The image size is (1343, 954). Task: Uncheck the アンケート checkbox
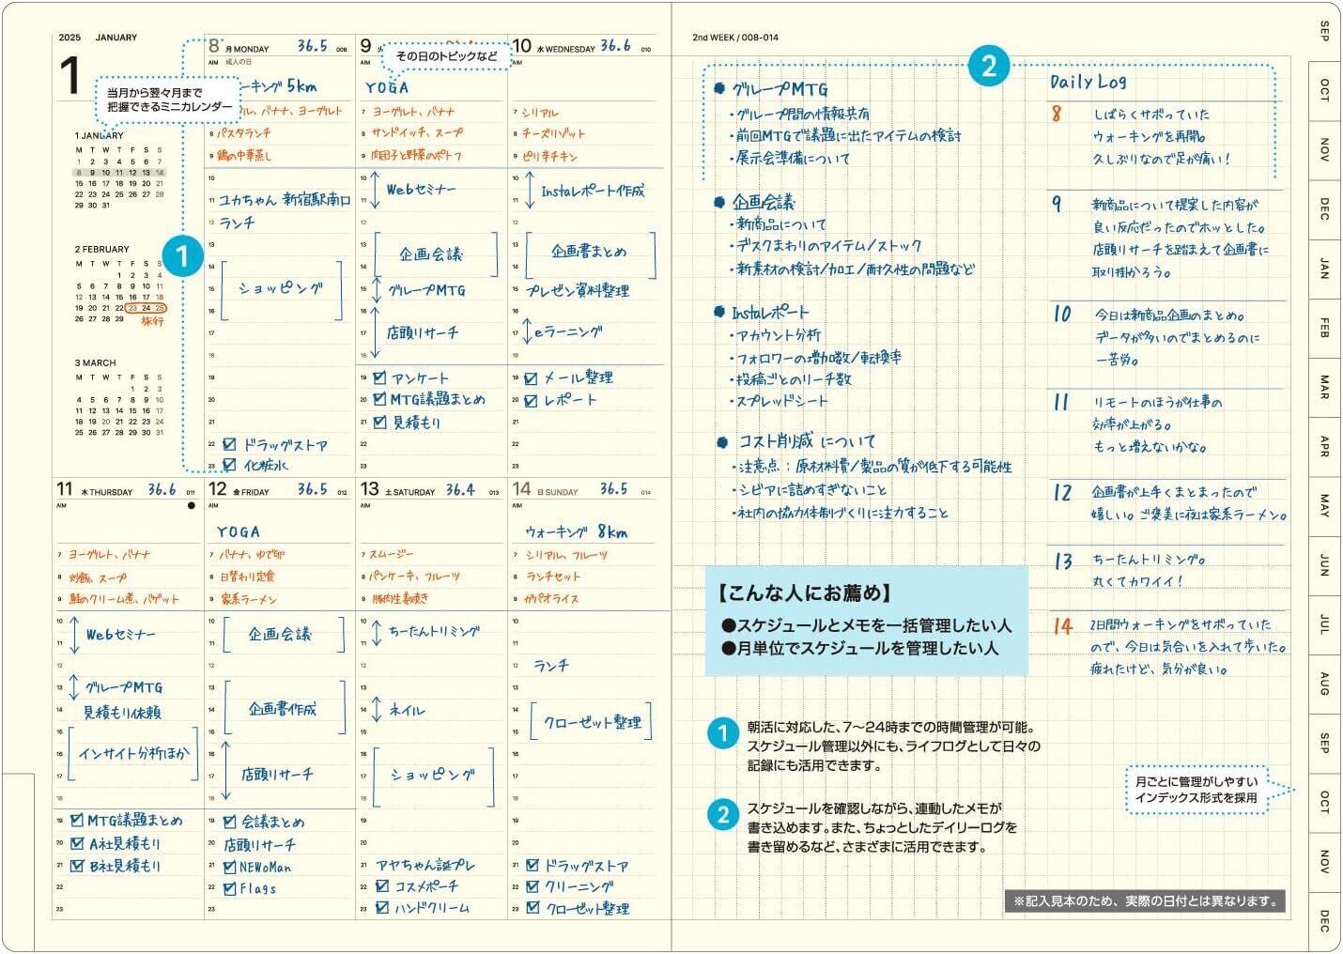[x=379, y=377]
